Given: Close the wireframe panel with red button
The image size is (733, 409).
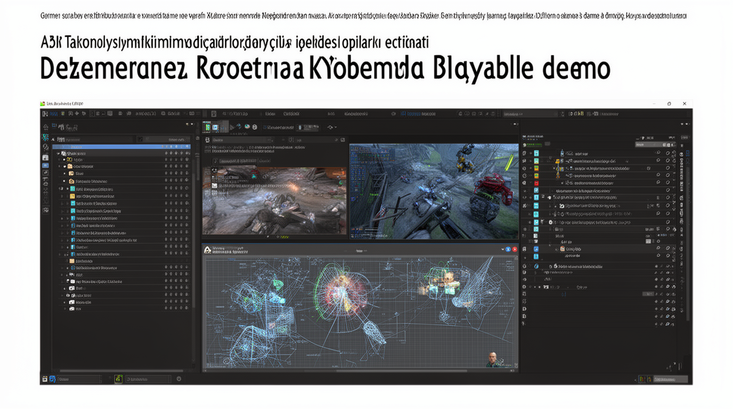Looking at the screenshot, I should click(515, 249).
